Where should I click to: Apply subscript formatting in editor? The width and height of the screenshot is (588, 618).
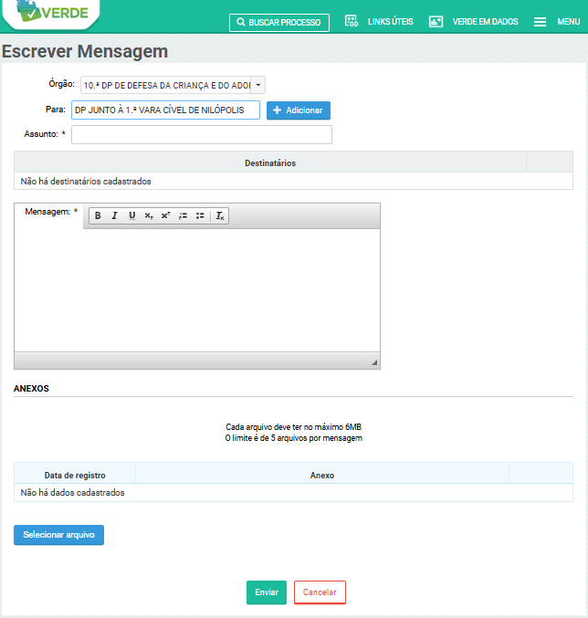149,215
